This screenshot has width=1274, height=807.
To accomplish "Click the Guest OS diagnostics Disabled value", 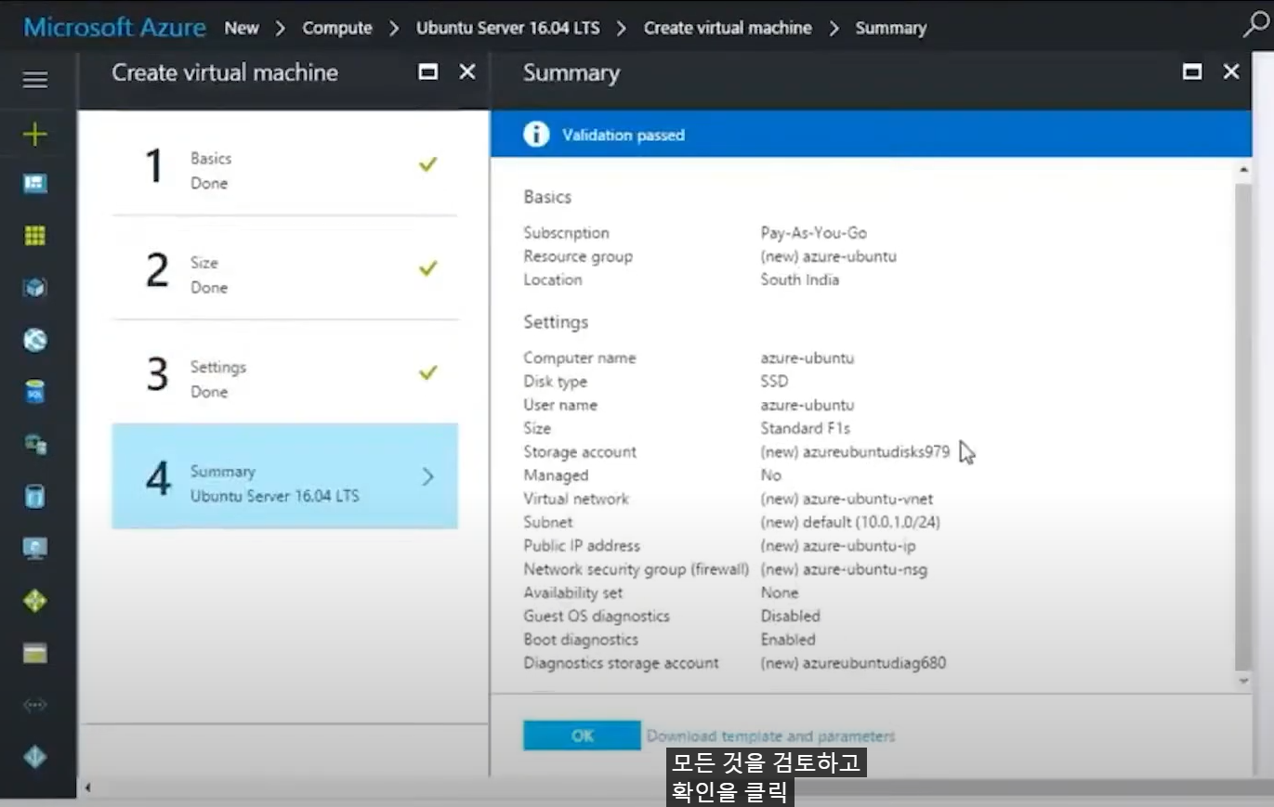I will (790, 616).
